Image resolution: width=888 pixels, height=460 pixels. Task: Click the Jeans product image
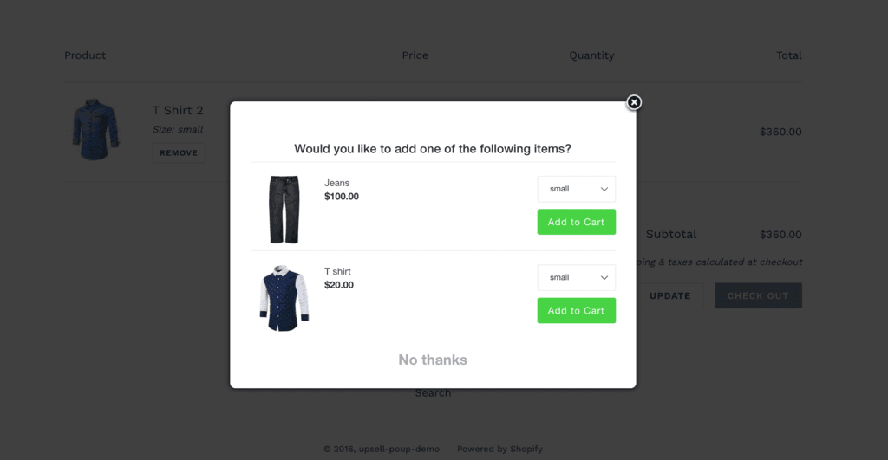pyautogui.click(x=284, y=210)
